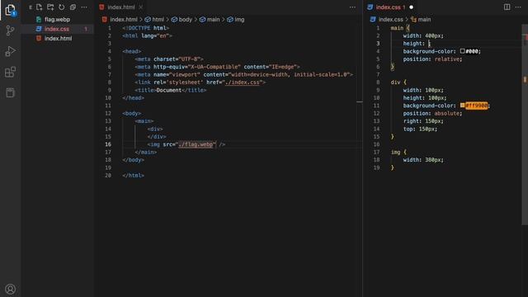528x297 pixels.
Task: Split the index.css editor to the right
Action: [507, 7]
